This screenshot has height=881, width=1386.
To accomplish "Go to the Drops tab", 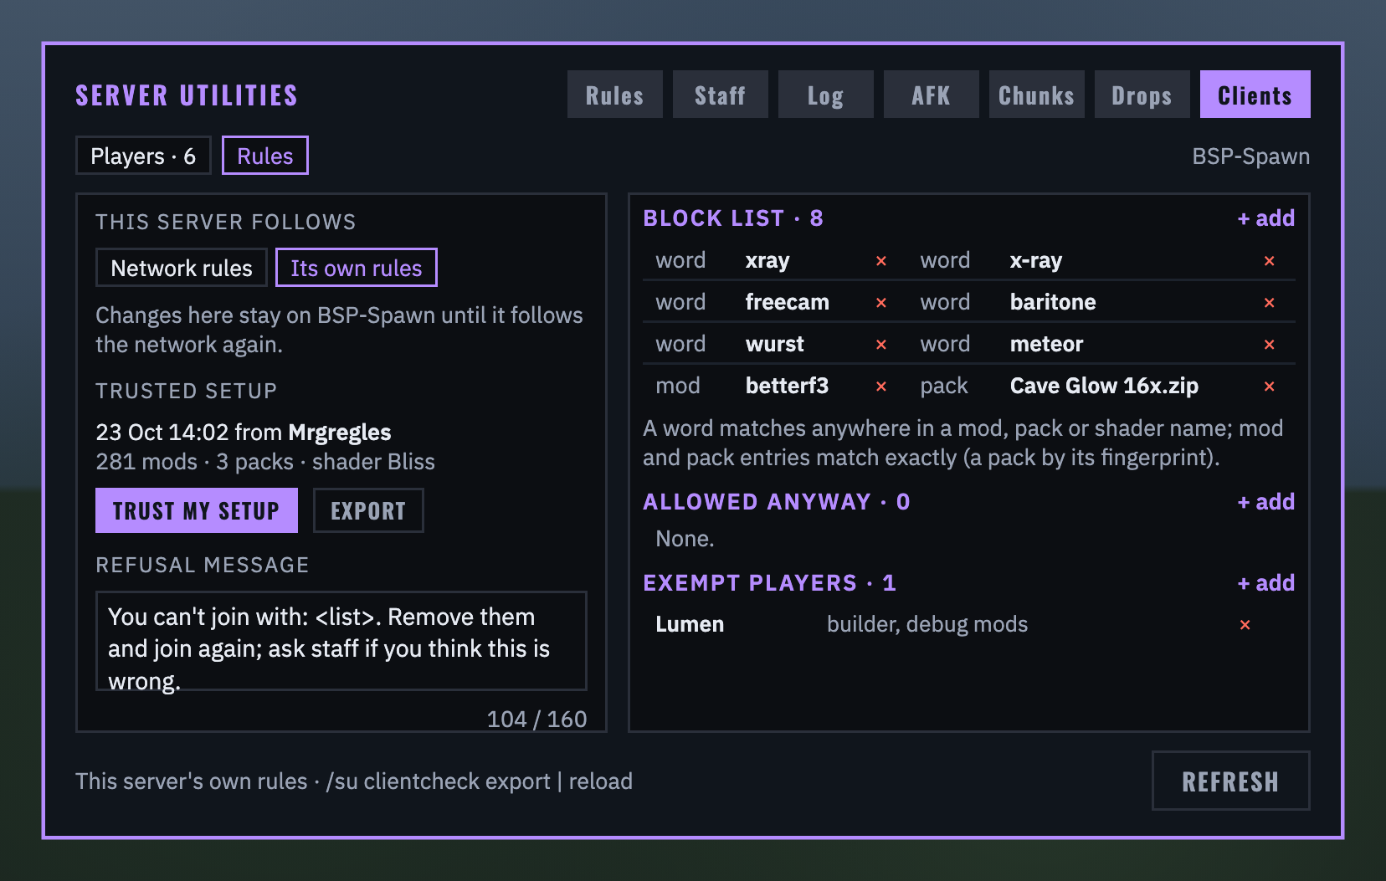I will coord(1142,95).
